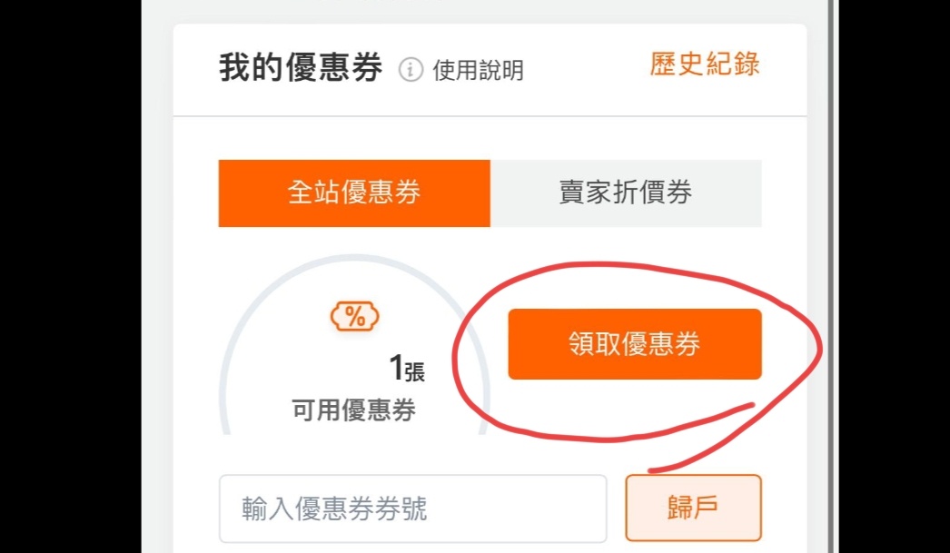
Task: Click the red annotation tail above 歸戶
Action: pyautogui.click(x=703, y=439)
